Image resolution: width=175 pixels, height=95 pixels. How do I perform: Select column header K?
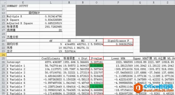[23, 2]
